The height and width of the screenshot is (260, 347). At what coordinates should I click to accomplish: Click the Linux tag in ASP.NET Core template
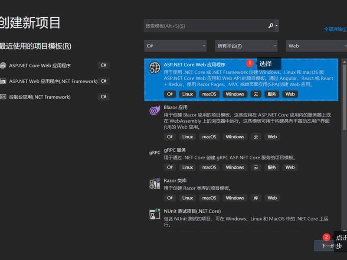(187, 94)
